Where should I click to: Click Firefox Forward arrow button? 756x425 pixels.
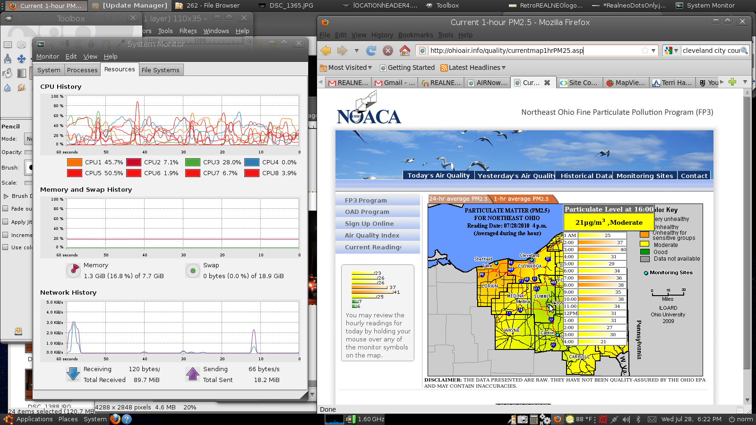(342, 51)
